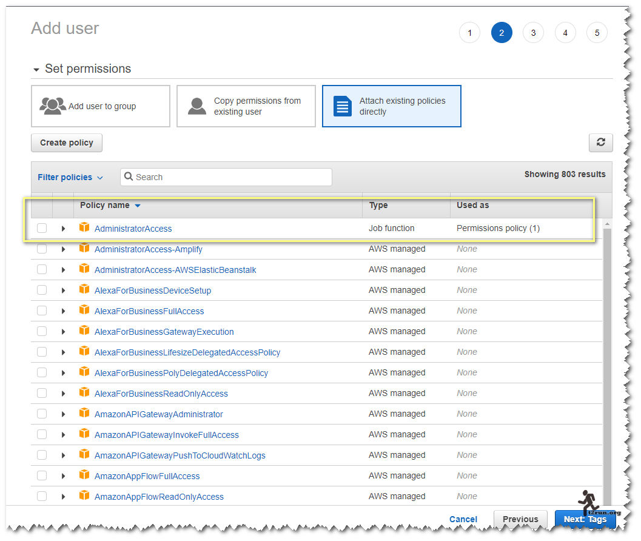This screenshot has height=541, width=641.
Task: Click the Type column header
Action: [x=378, y=205]
